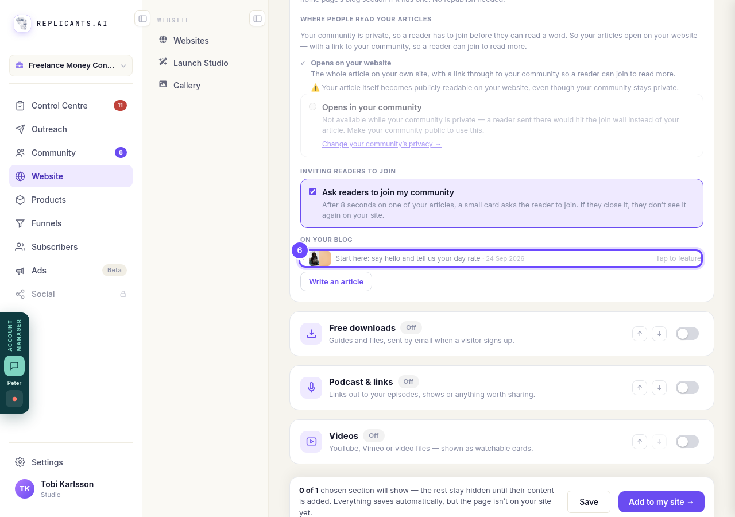The height and width of the screenshot is (517, 735).
Task: Click the red record dot below Peter
Action: pyautogui.click(x=14, y=399)
